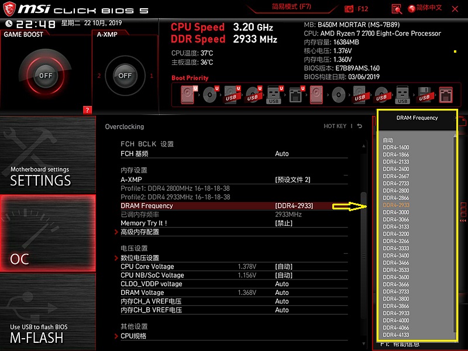Image resolution: width=468 pixels, height=351 pixels.
Task: Select A-XMP profile number 1
Action: point(152,75)
